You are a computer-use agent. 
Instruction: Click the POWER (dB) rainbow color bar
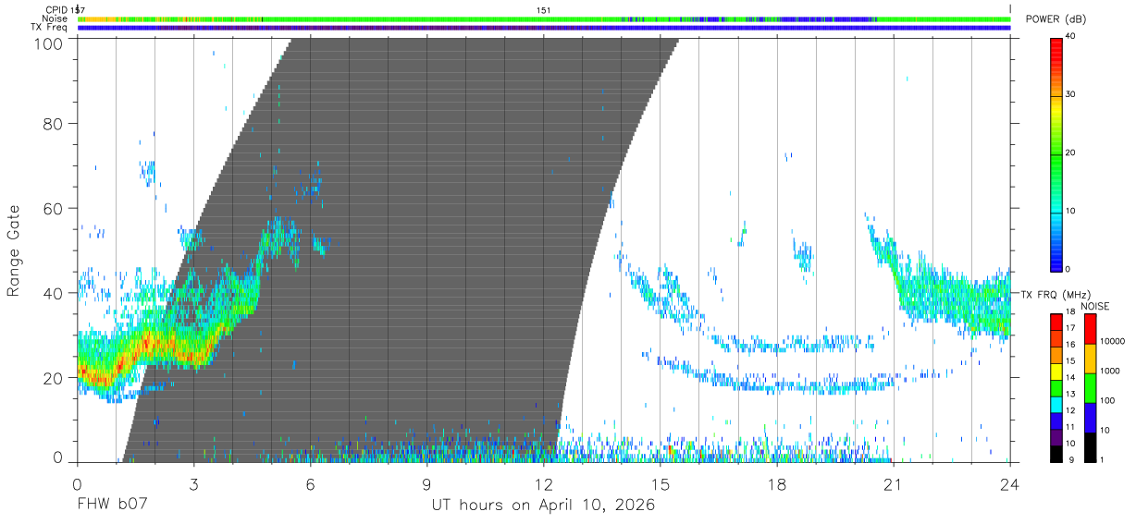pyautogui.click(x=1056, y=153)
